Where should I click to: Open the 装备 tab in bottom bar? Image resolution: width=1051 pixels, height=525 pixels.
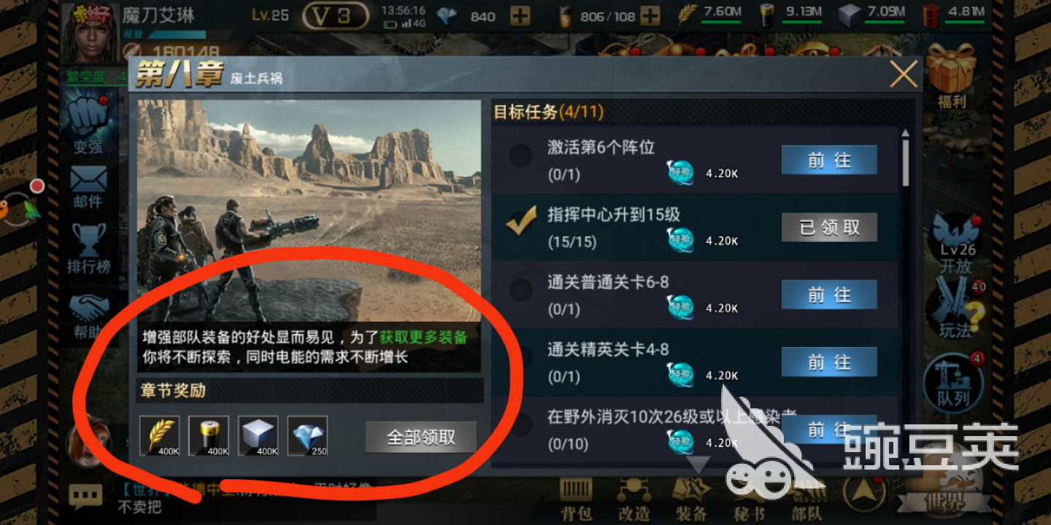coord(690,500)
